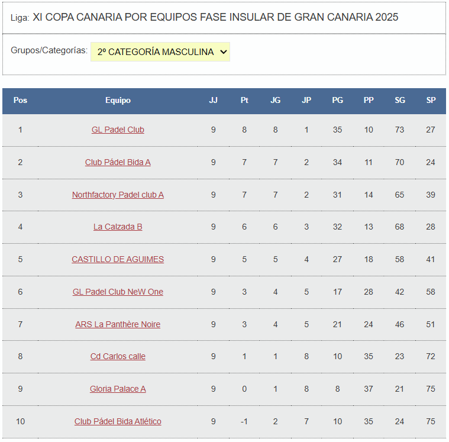Open CASTILLO DE AGUIMES team link
This screenshot has width=449, height=442.
click(118, 259)
